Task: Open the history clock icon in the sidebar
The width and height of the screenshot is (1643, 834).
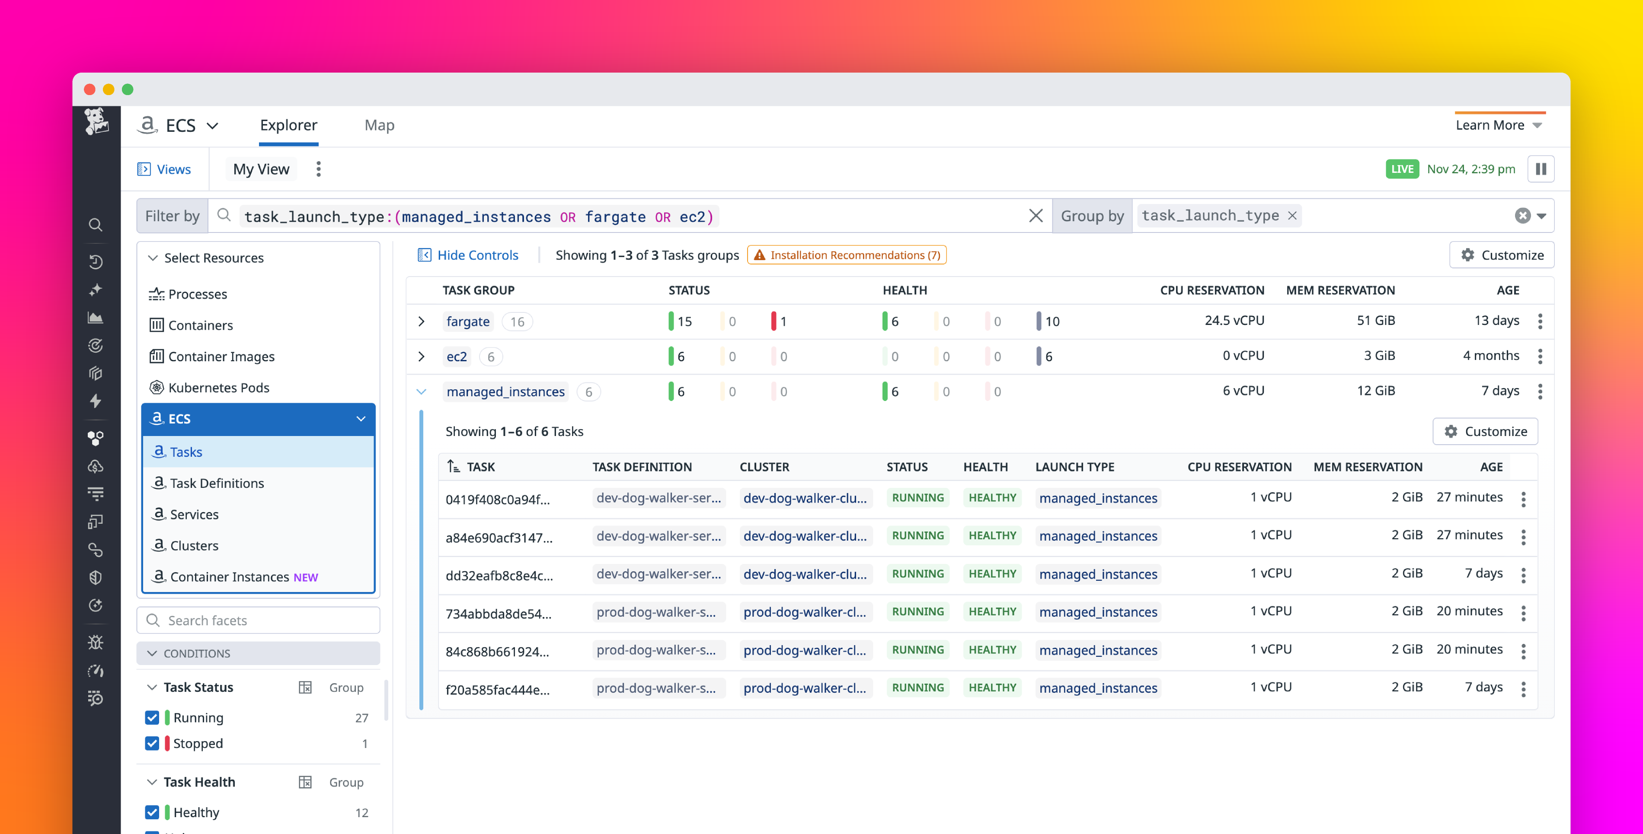Action: tap(96, 261)
